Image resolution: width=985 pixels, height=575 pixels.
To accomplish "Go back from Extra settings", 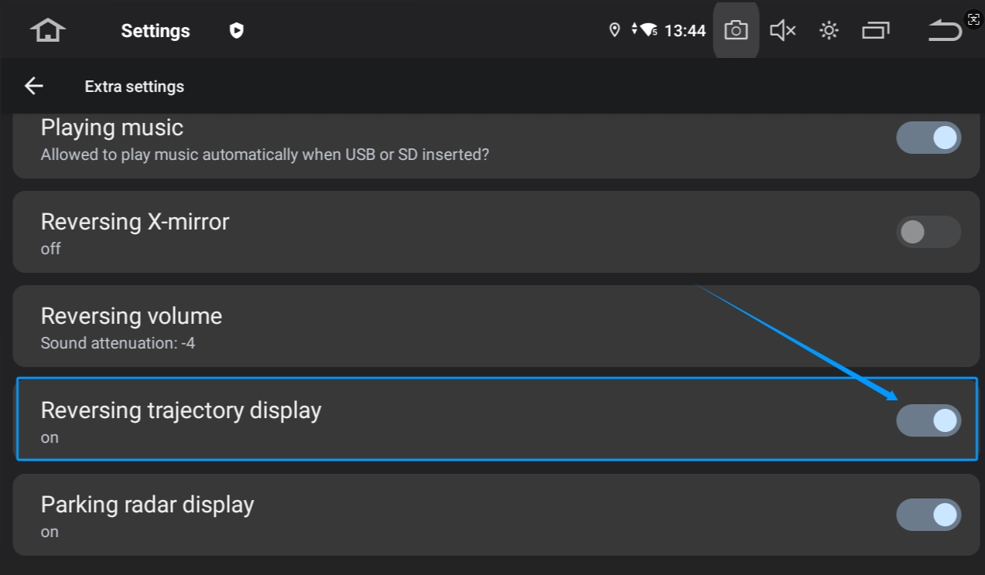I will coord(34,86).
